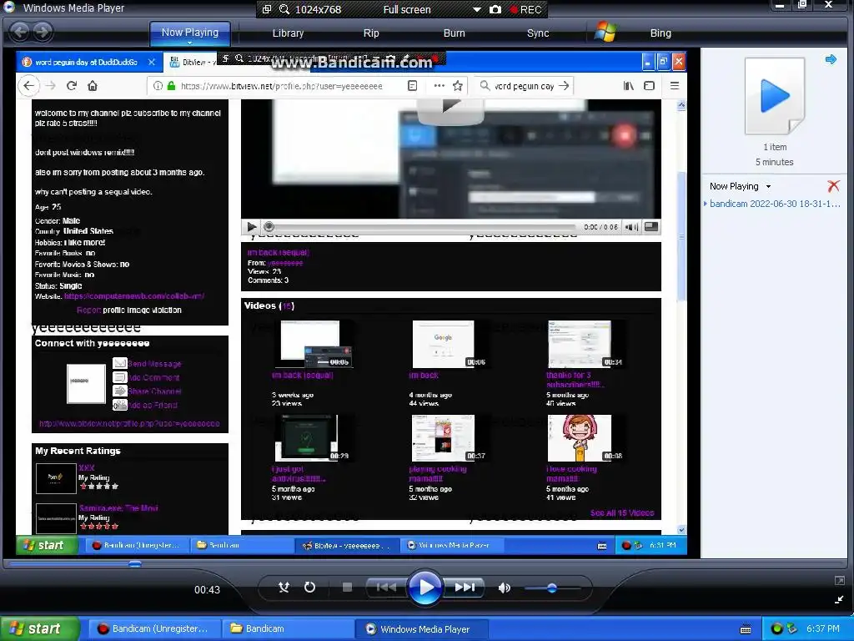Image resolution: width=854 pixels, height=641 pixels.
Task: Click the 6:37 PM system clock
Action: click(x=822, y=628)
